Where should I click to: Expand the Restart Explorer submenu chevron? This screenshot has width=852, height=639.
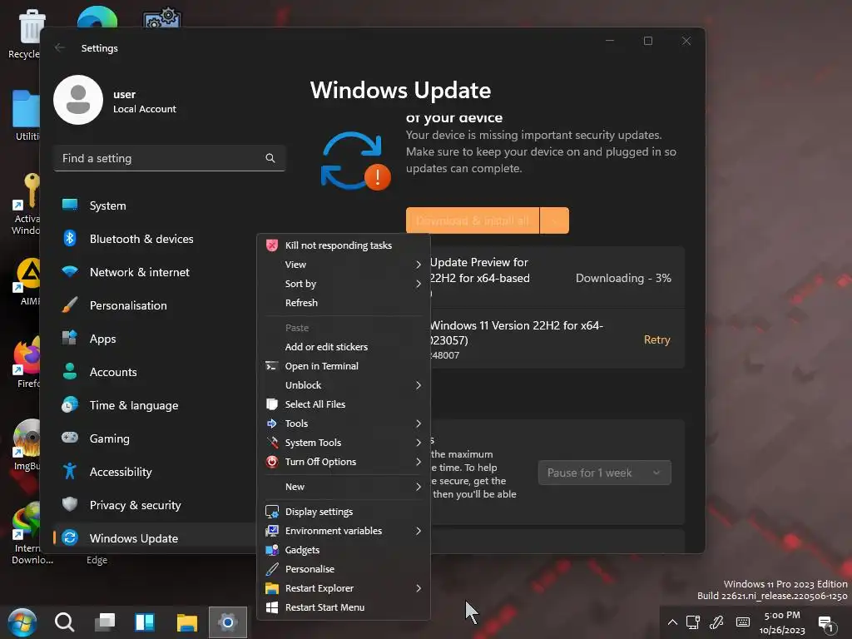click(419, 588)
